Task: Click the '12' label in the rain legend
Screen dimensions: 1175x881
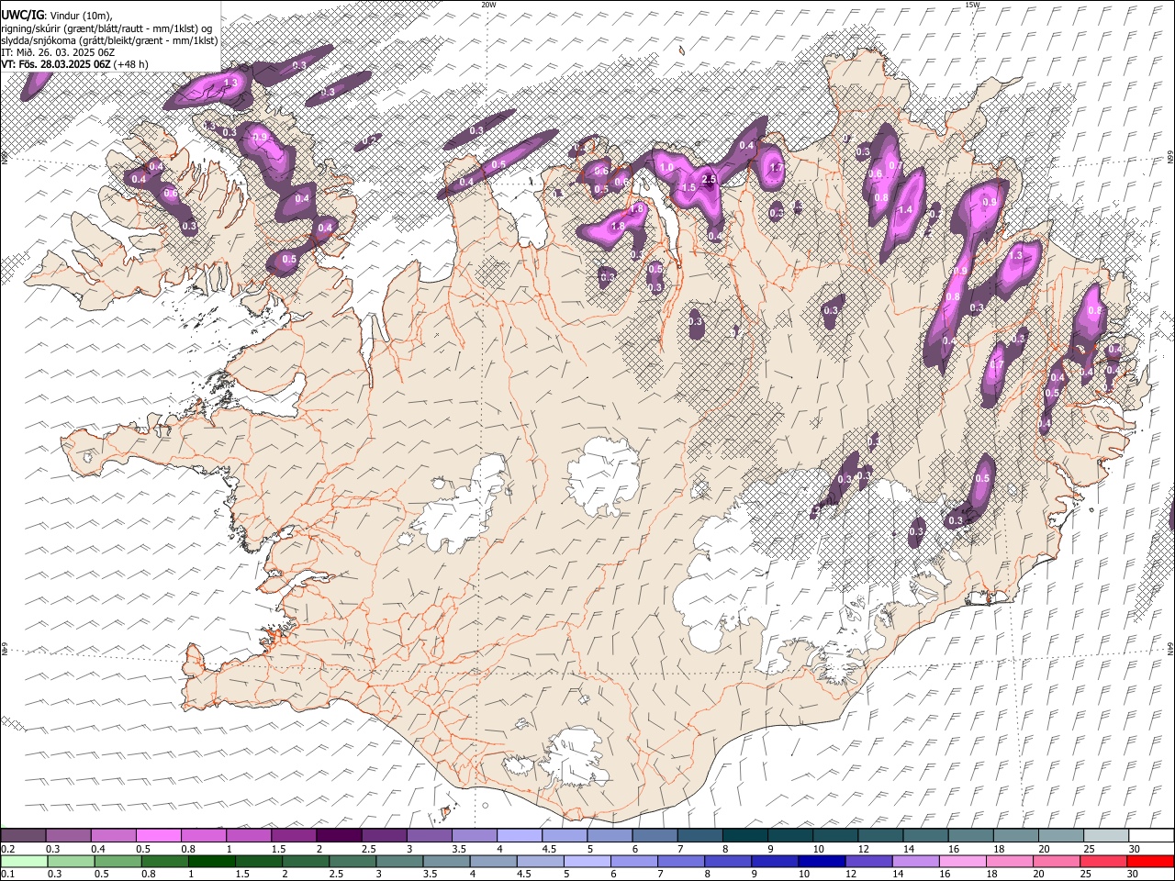Action: pyautogui.click(x=852, y=874)
